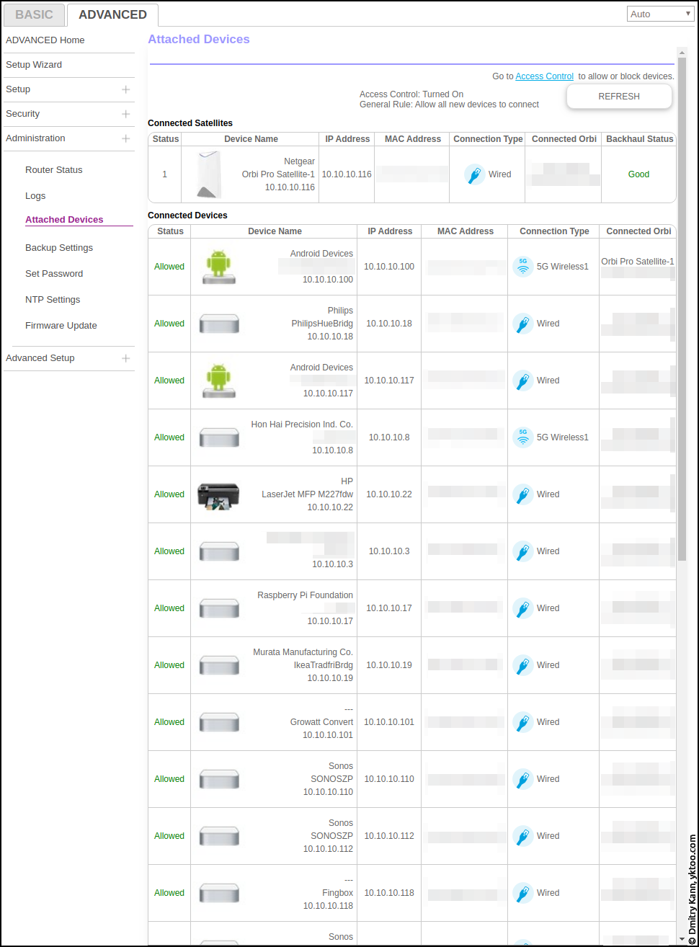The width and height of the screenshot is (699, 947).
Task: Click the Growatt Convert device icon
Action: tap(218, 722)
